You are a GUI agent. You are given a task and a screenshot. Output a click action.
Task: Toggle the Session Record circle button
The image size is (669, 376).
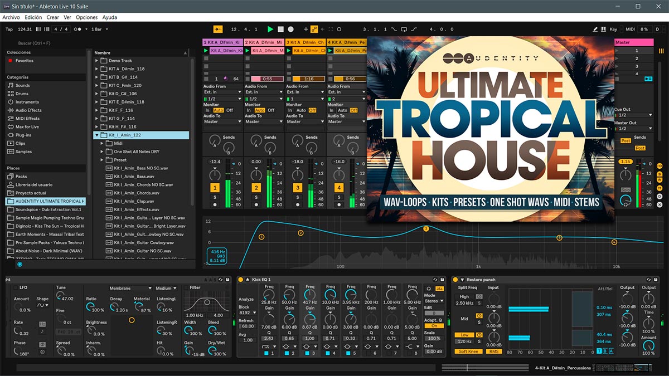339,29
